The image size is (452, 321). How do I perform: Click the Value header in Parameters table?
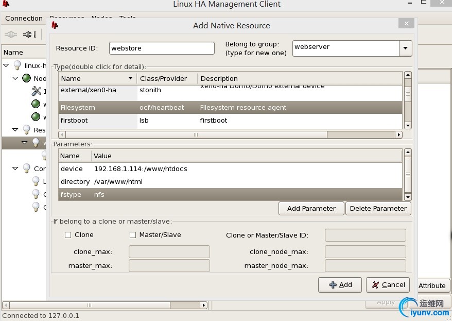tap(247, 156)
